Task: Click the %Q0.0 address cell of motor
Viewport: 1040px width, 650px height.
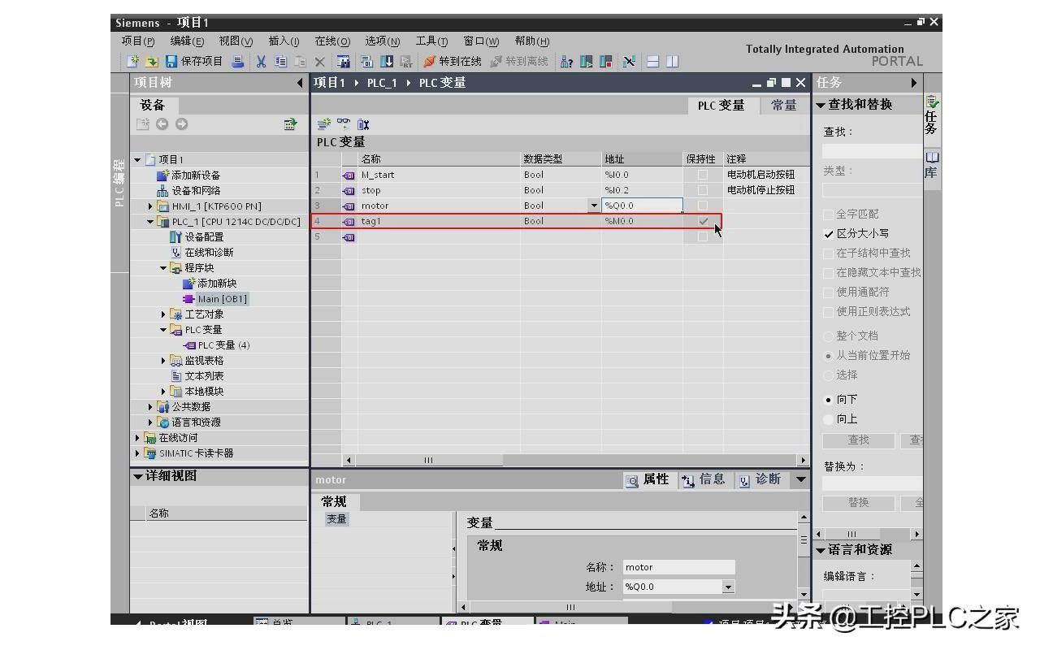Action: point(643,206)
